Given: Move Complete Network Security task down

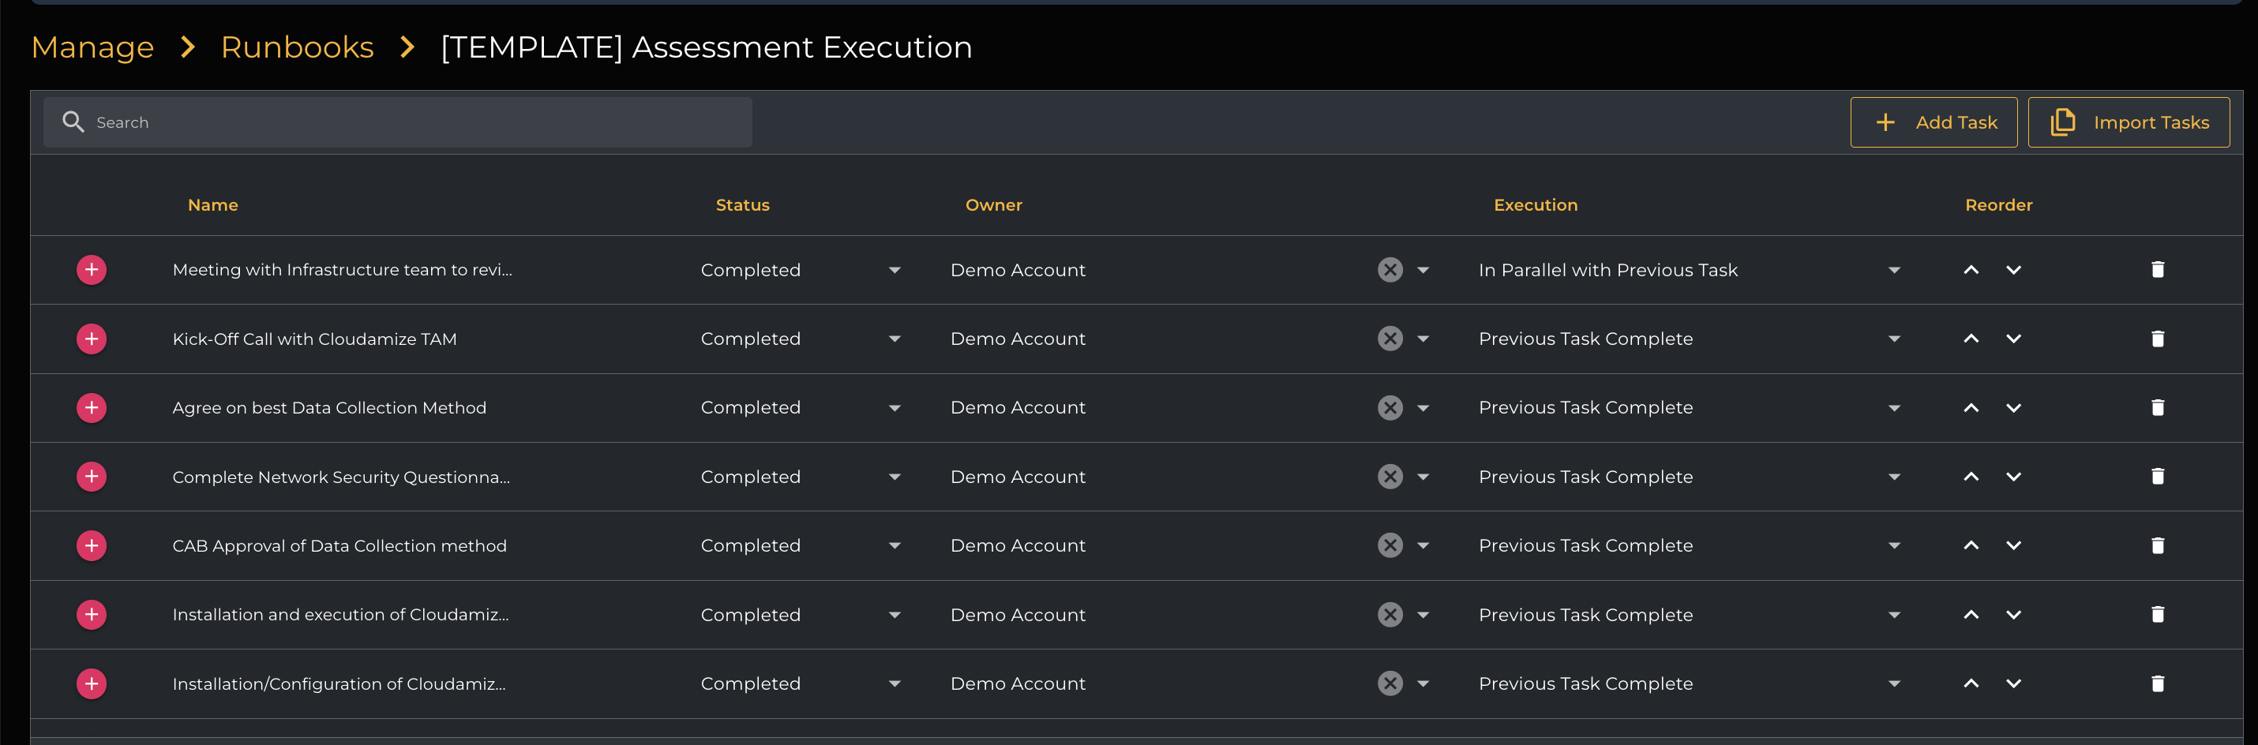Looking at the screenshot, I should point(2013,477).
